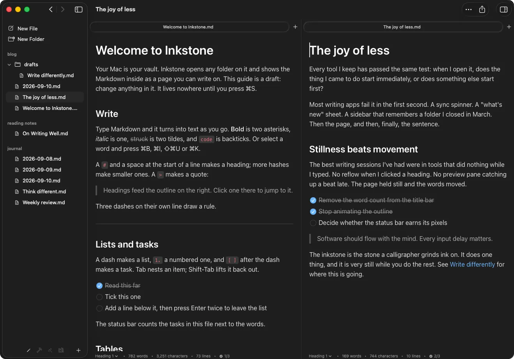This screenshot has width=514, height=359.
Task: Uncheck 'Stop animating the outline' task
Action: [x=313, y=212]
